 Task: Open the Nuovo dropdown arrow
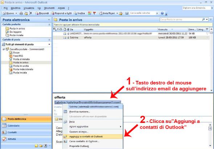[16, 13]
